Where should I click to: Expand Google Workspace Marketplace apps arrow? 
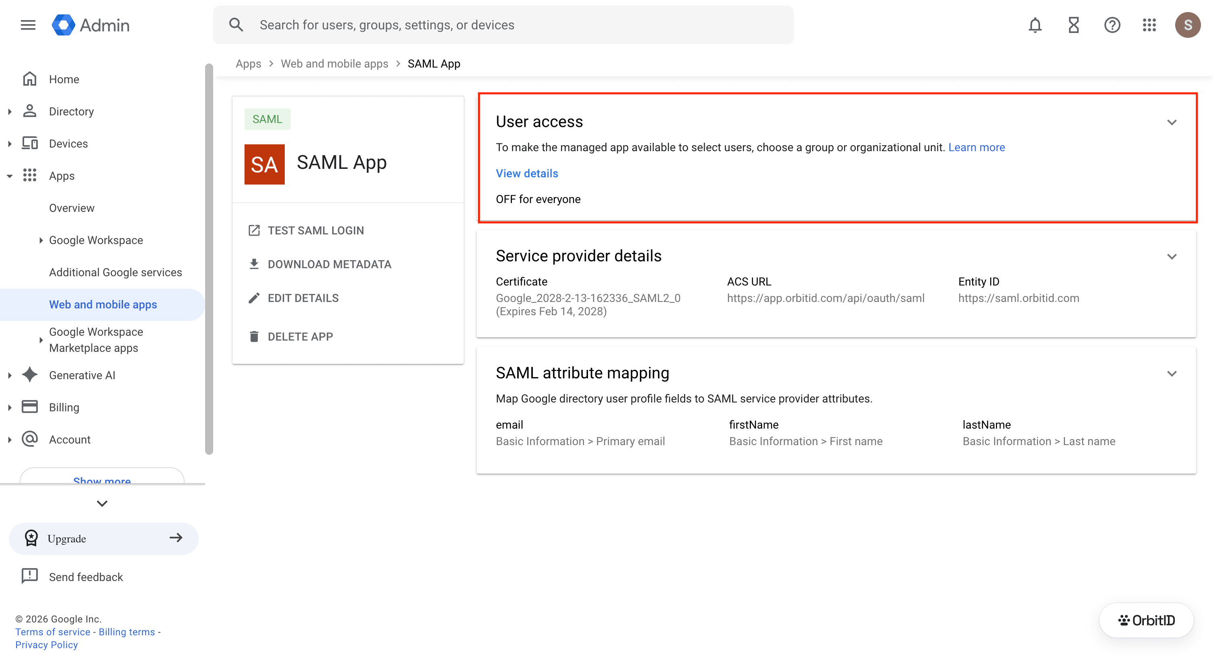pyautogui.click(x=41, y=340)
